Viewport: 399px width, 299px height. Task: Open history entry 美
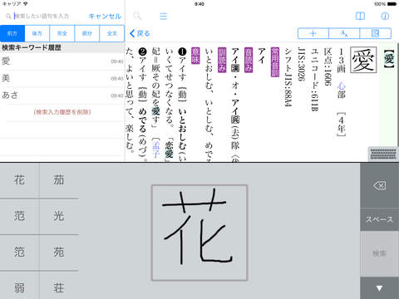pyautogui.click(x=62, y=78)
